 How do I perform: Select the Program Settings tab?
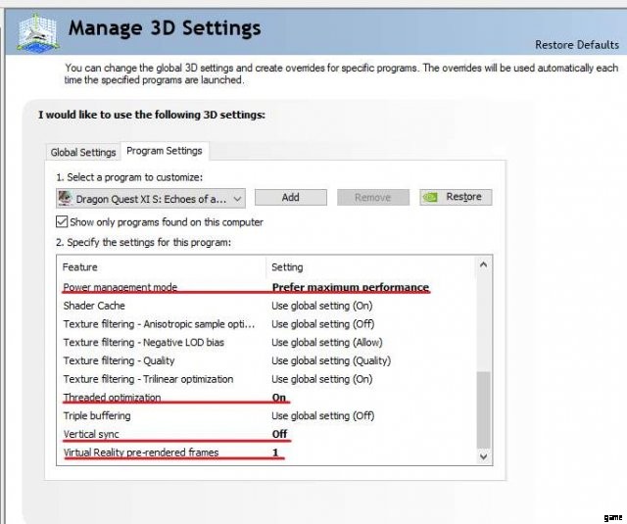click(x=165, y=151)
